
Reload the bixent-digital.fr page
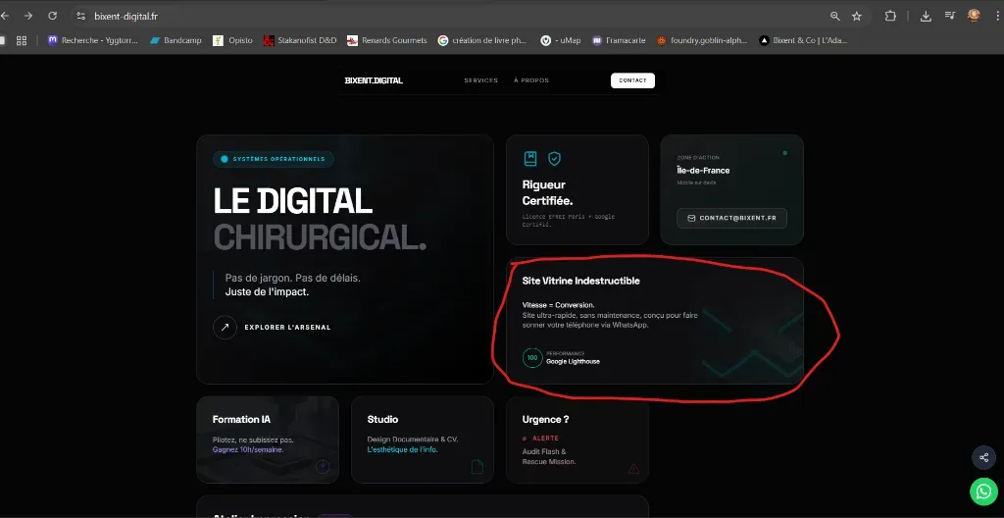point(53,16)
